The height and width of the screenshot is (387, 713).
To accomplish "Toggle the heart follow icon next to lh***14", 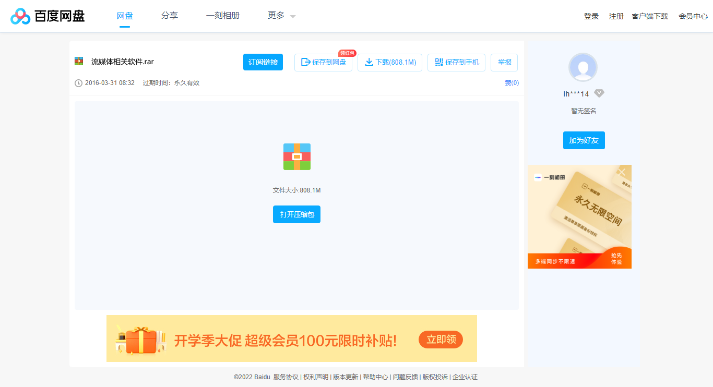I will pos(599,93).
